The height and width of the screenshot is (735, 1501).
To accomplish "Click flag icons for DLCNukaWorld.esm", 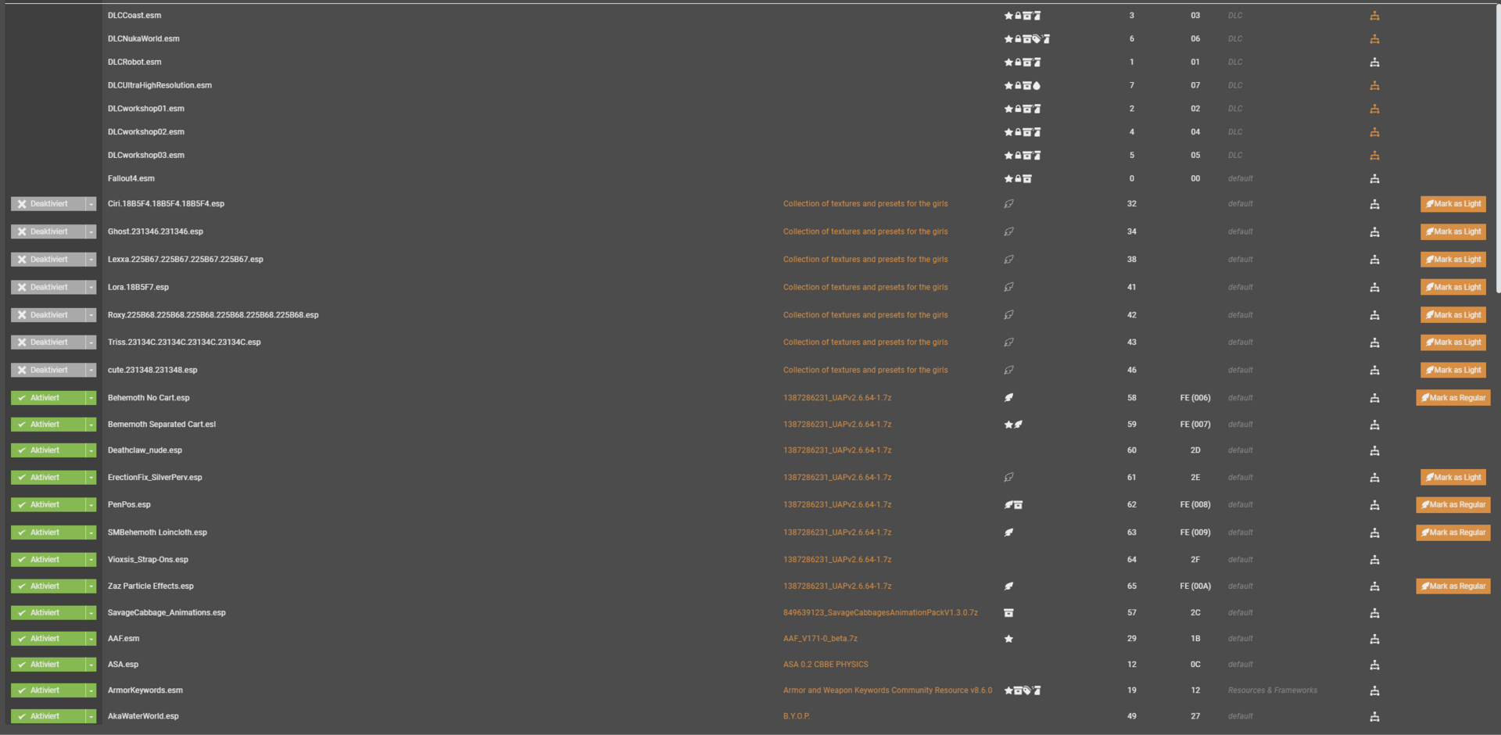I will click(1027, 39).
